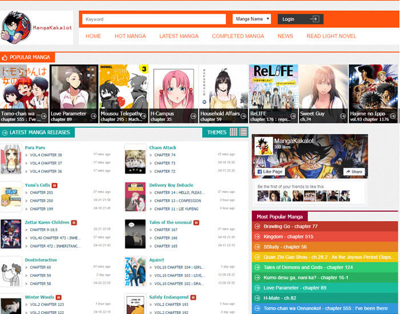
Task: Click the arrow icon beside SStudy chapter 56
Action: [257, 247]
